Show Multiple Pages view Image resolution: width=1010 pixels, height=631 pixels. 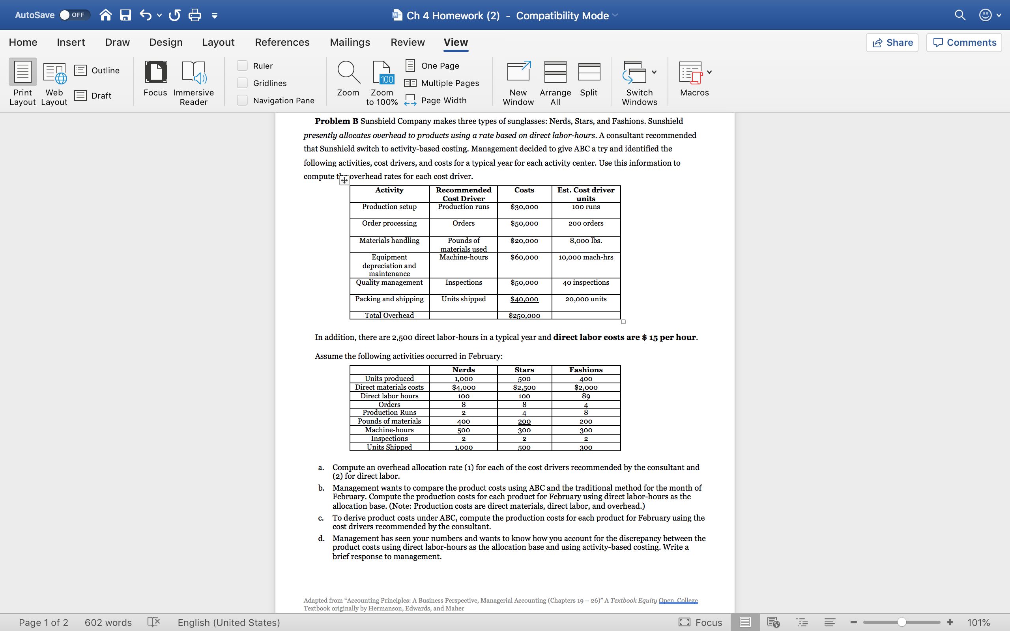tap(442, 83)
